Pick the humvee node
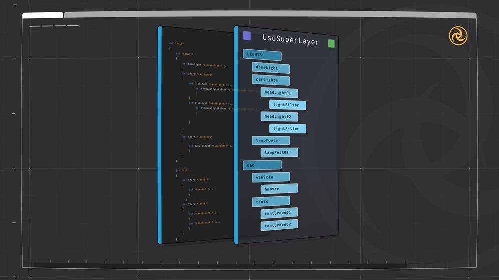 (x=279, y=189)
